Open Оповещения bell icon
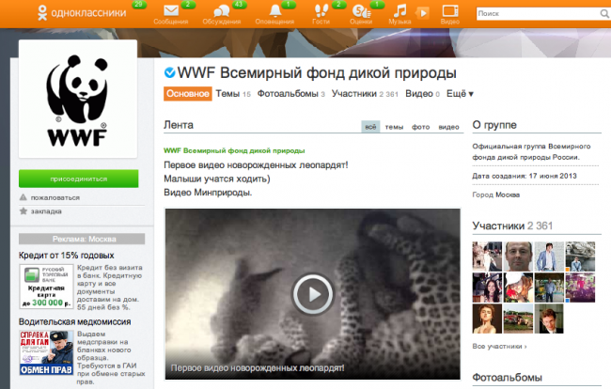Viewport: 611px width, 389px height. coord(275,10)
